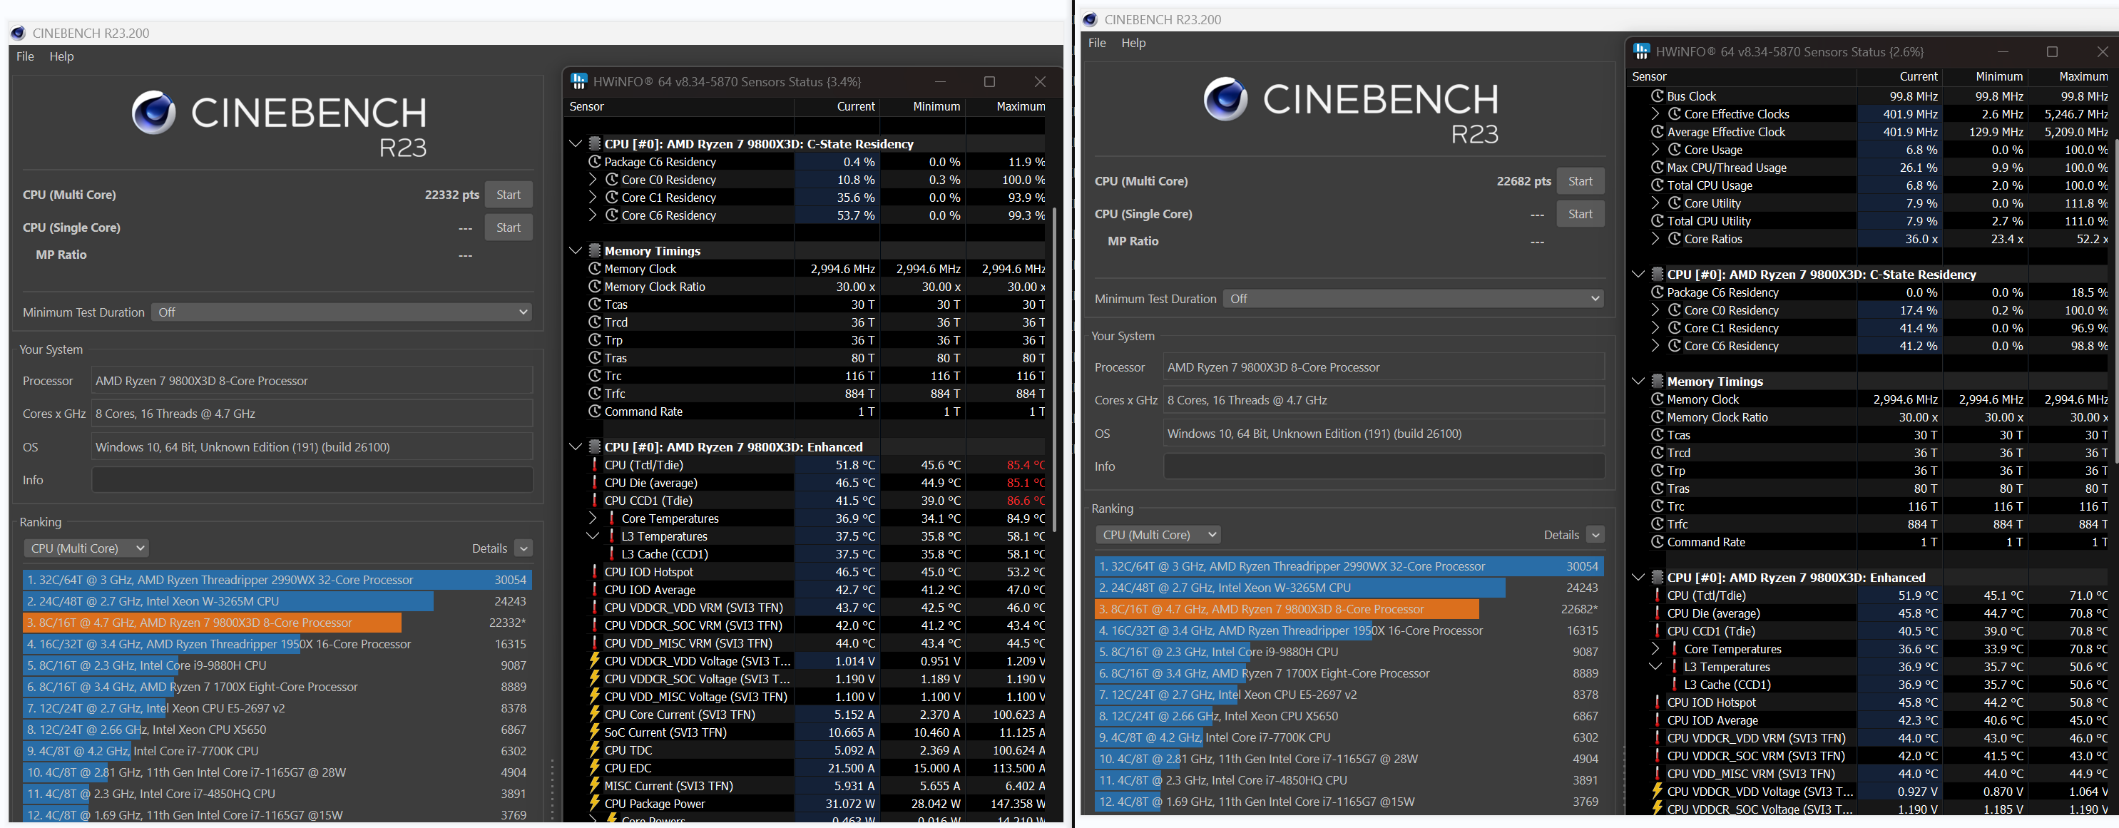Open the File menu in left Cinebench window
This screenshot has width=2119, height=828.
[26, 56]
